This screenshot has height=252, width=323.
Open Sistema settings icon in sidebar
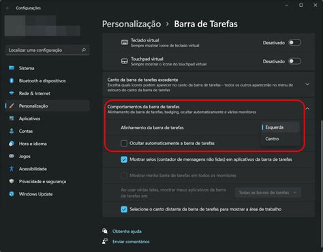coord(12,68)
